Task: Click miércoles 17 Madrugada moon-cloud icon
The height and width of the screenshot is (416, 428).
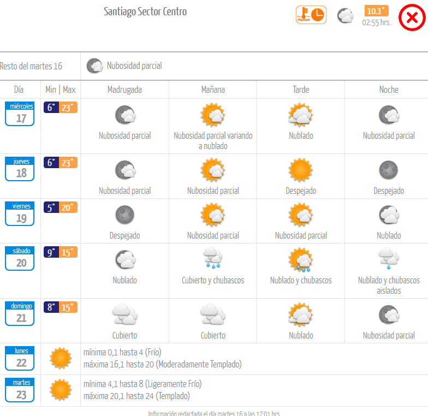Action: [x=125, y=115]
